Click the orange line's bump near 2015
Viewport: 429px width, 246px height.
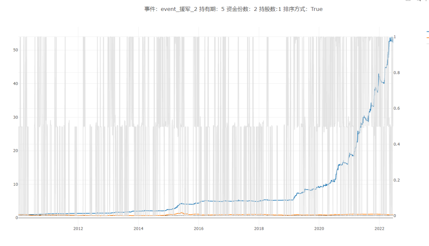coord(181,213)
